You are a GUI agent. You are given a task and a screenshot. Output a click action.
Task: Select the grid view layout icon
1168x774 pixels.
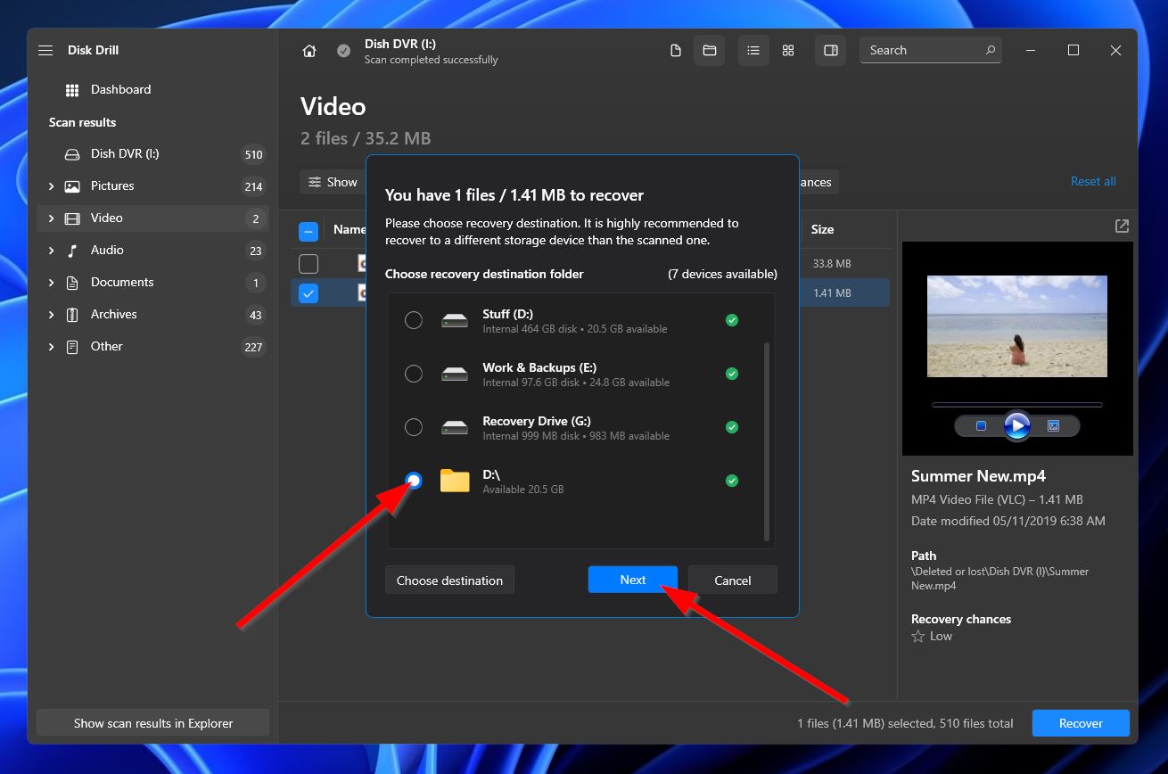click(x=788, y=51)
